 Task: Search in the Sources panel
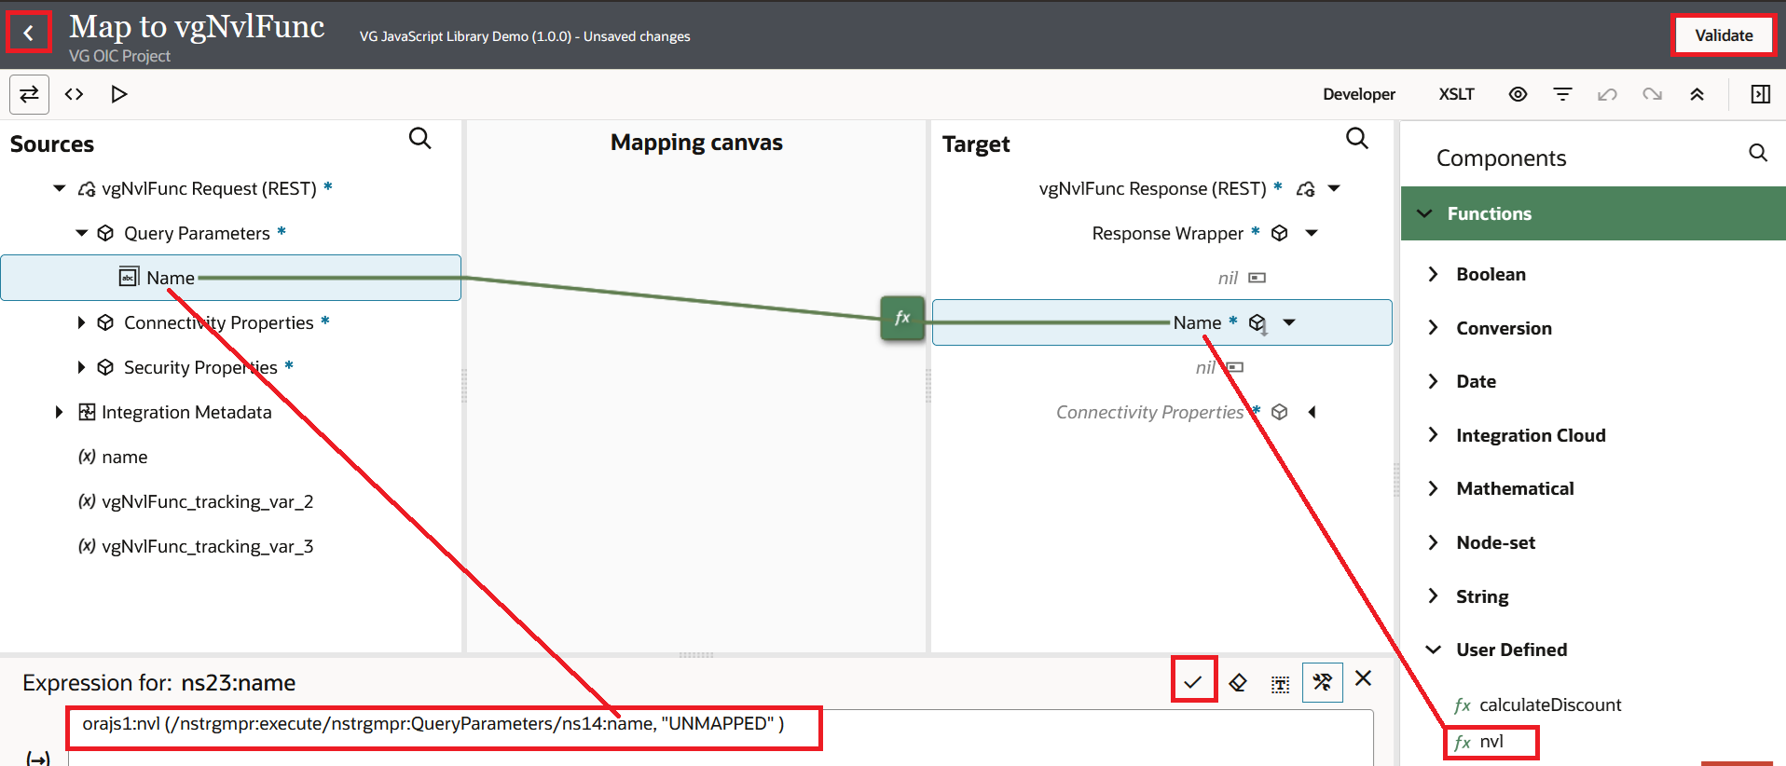point(420,139)
